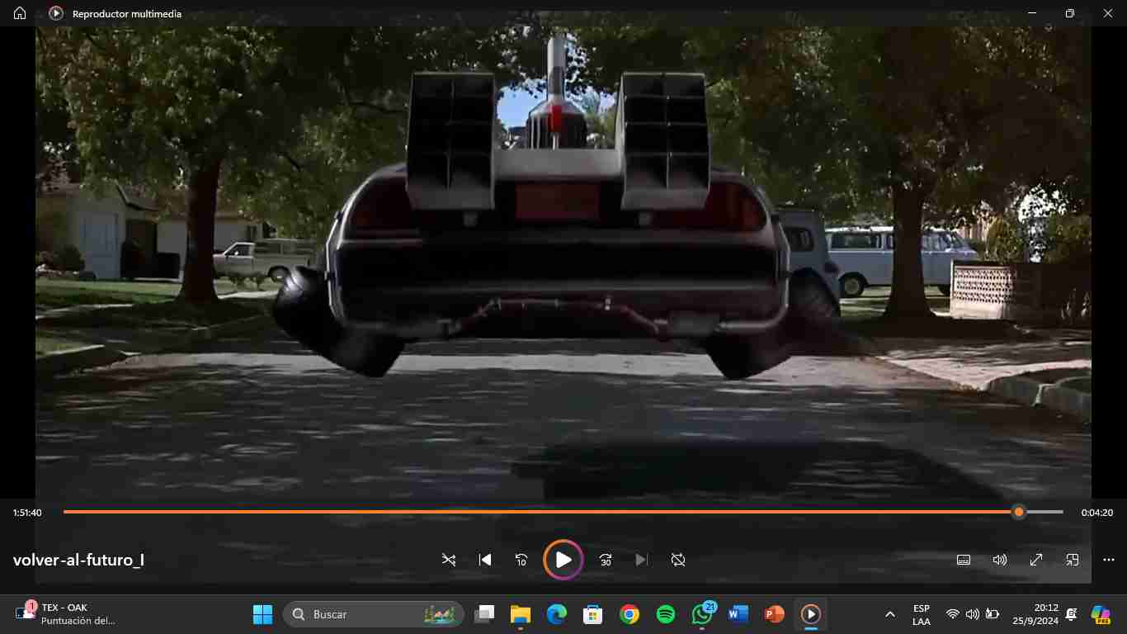Toggle shuffle playback
This screenshot has height=634, width=1127.
(x=449, y=560)
